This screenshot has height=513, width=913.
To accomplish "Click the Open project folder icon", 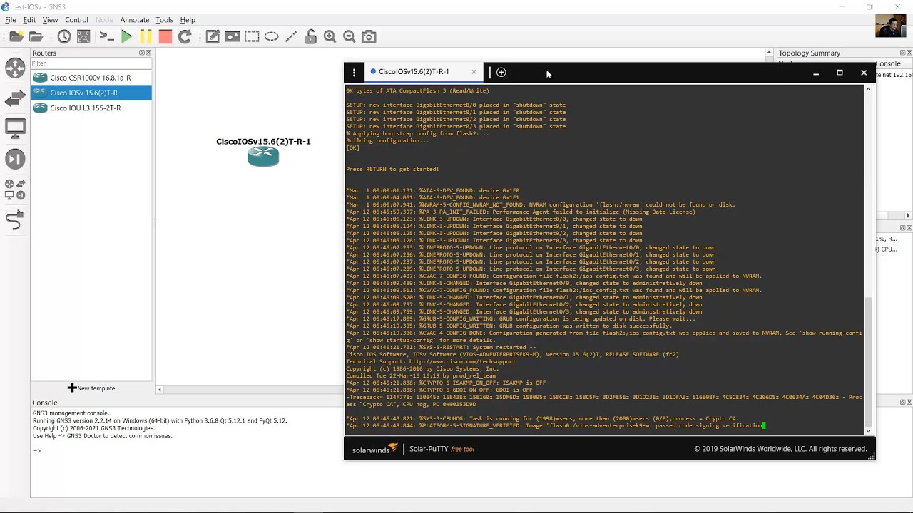I will 36,36.
